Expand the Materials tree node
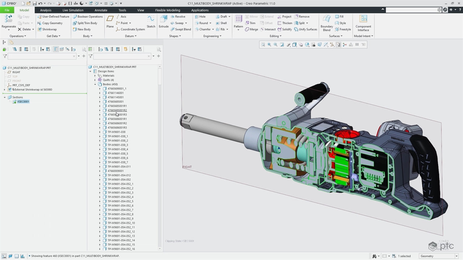This screenshot has height=260, width=463. tap(95, 76)
